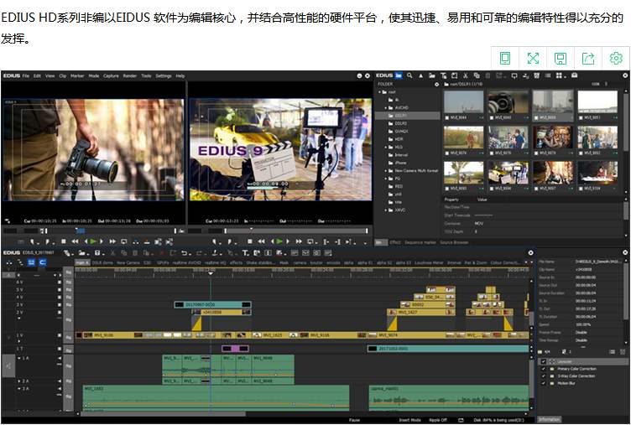Expand the XAVC folder in tree

click(388, 210)
